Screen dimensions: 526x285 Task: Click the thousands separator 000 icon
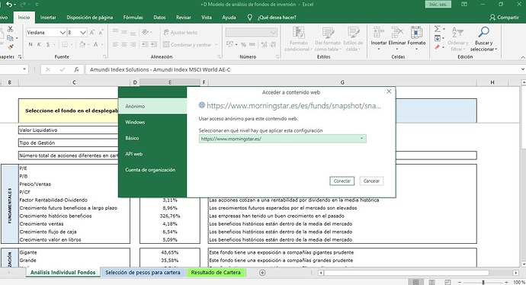tap(252, 44)
